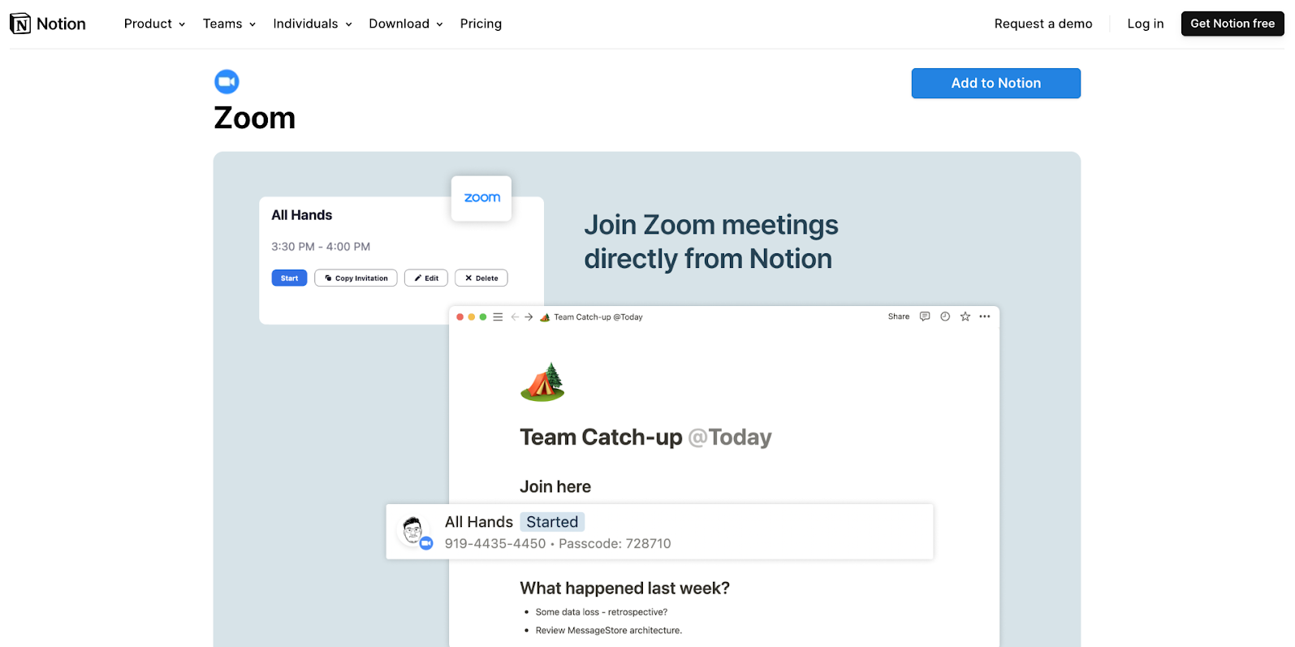Open the Download dropdown menu

[405, 24]
